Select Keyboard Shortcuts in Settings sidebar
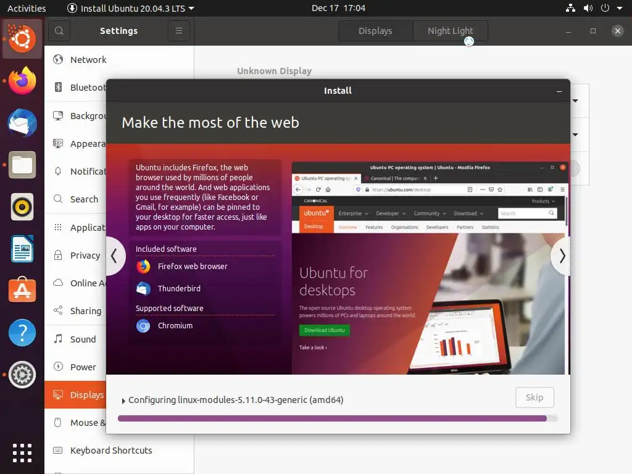 tap(119, 450)
